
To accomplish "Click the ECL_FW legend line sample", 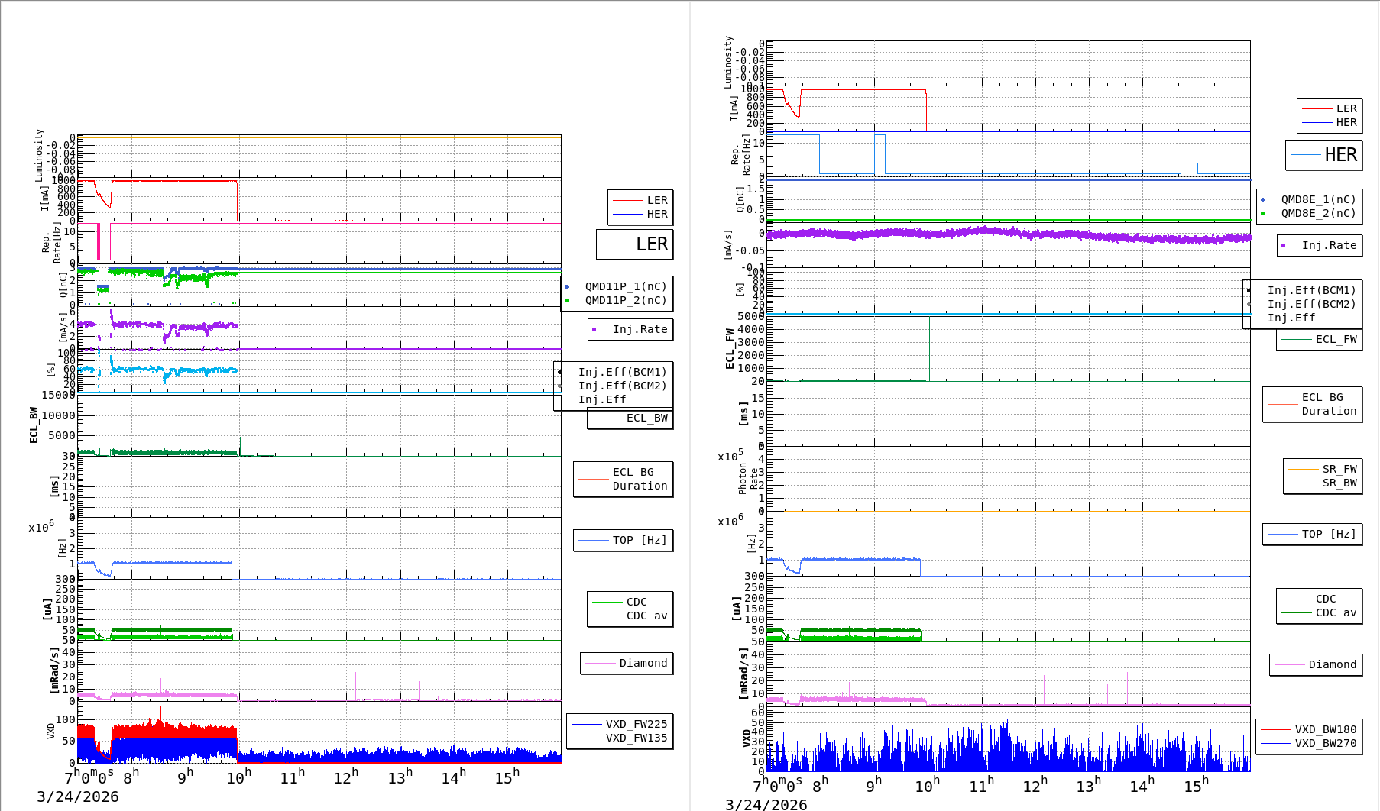I will point(1296,340).
